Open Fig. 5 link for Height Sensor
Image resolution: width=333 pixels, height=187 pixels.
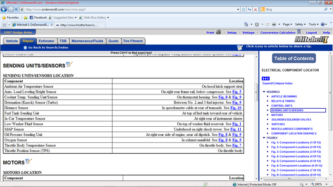pyautogui.click(x=237, y=92)
